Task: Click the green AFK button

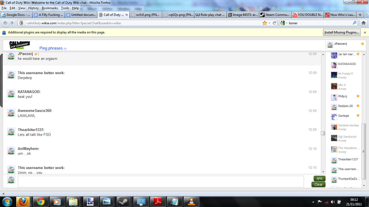Action: 319,179
